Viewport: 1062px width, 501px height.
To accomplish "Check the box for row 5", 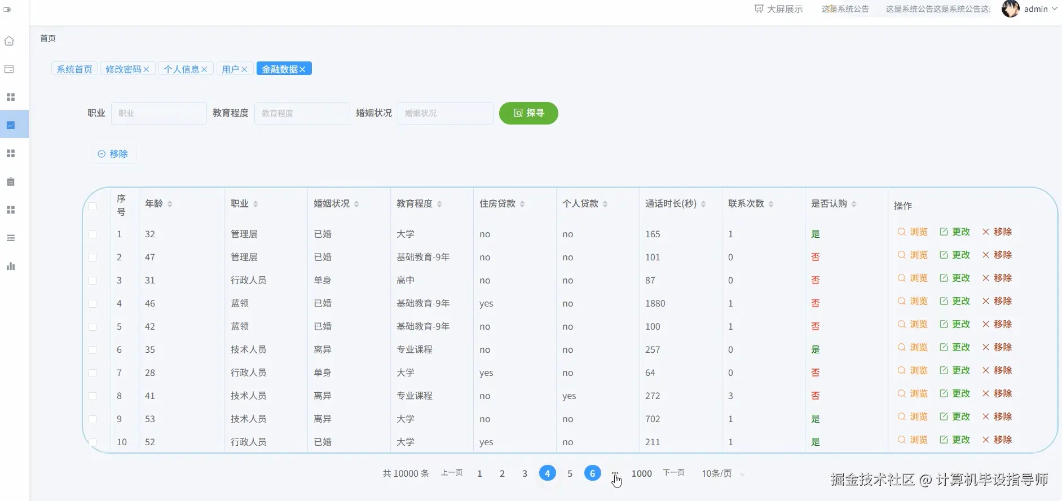I will 92,326.
